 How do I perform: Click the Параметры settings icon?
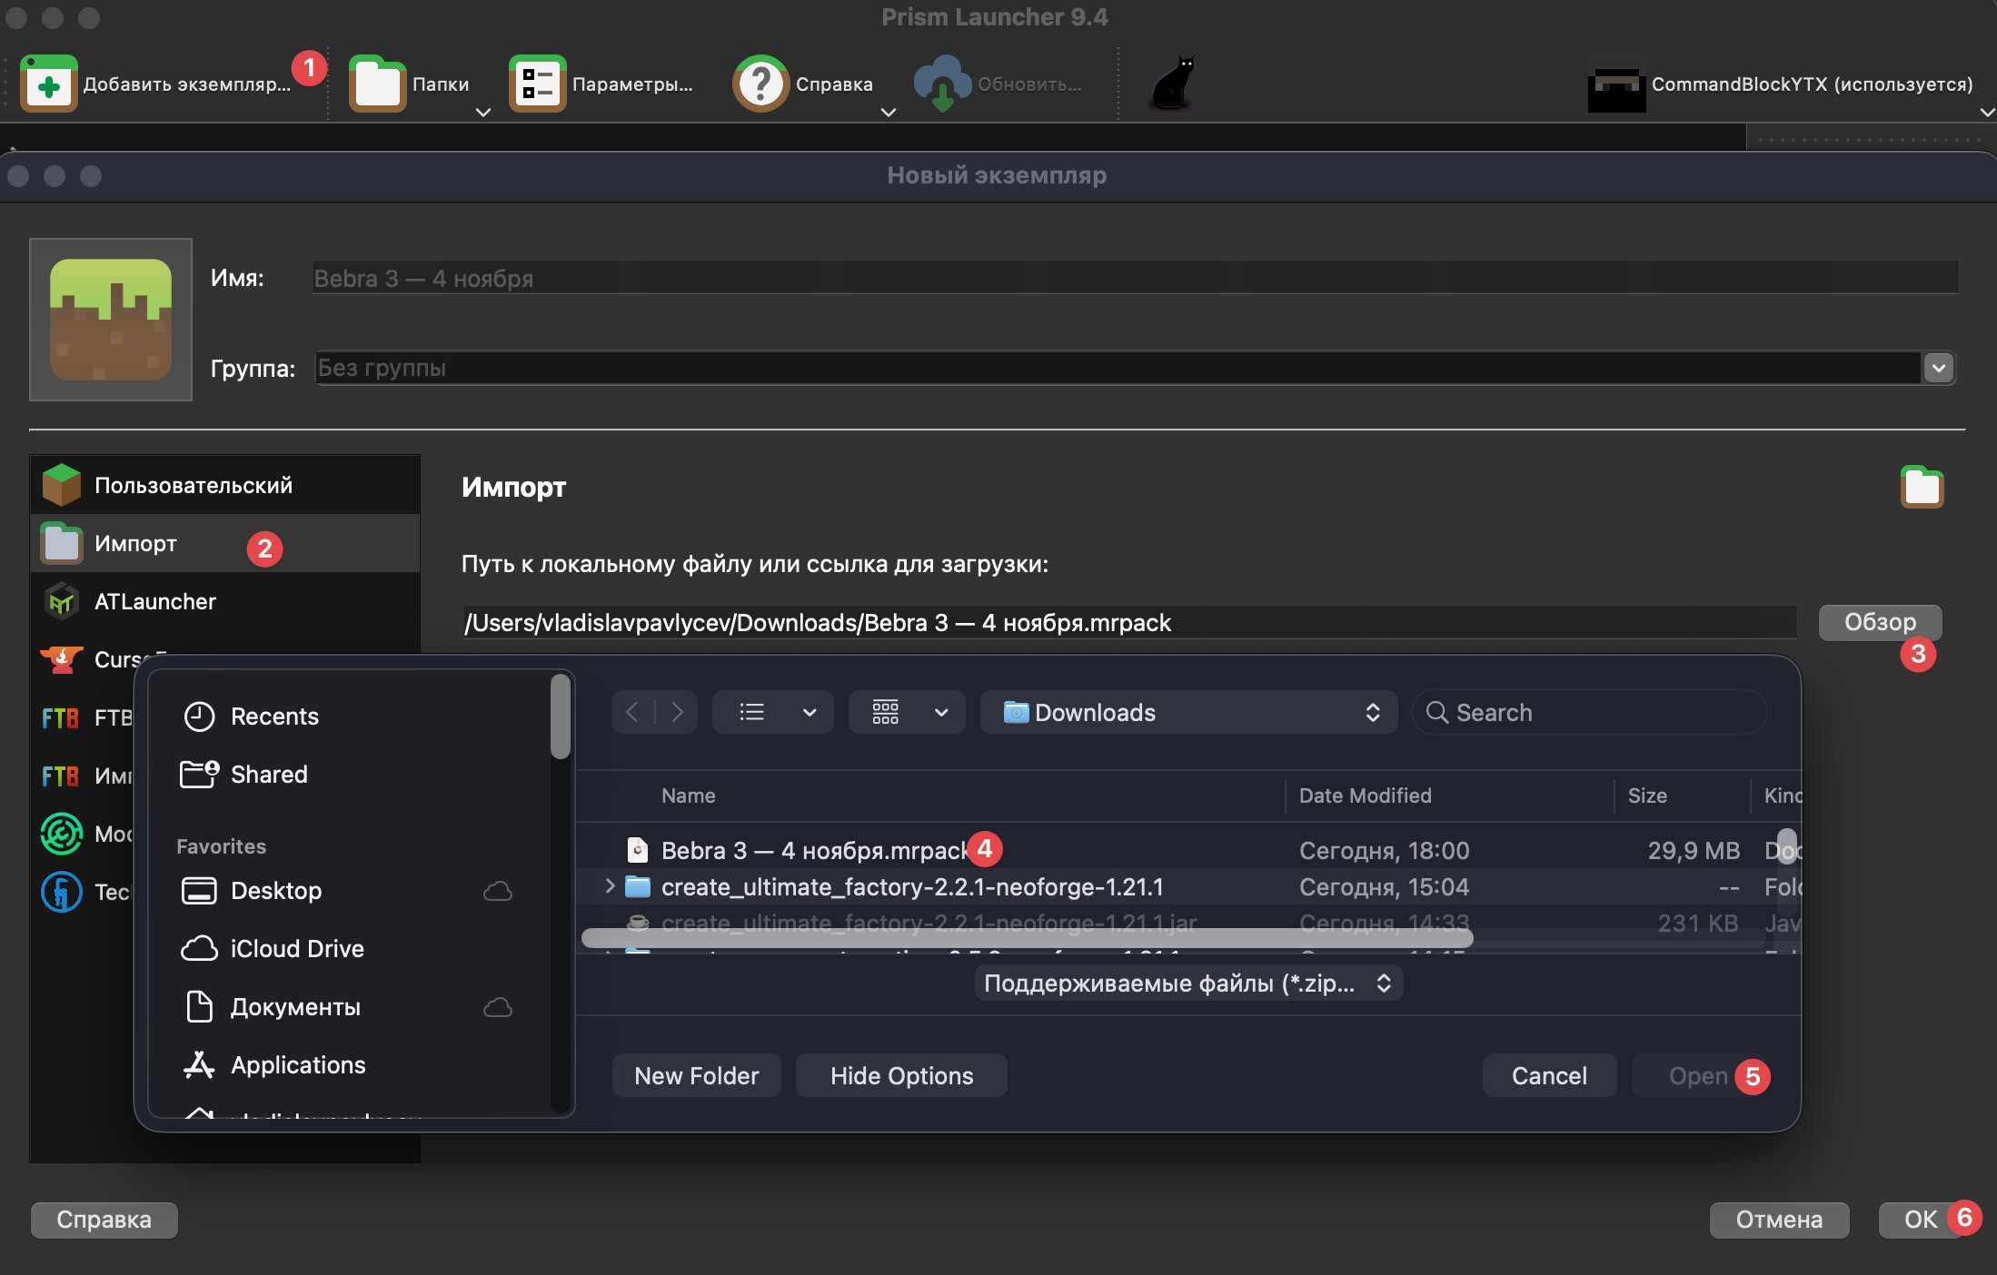pos(537,84)
